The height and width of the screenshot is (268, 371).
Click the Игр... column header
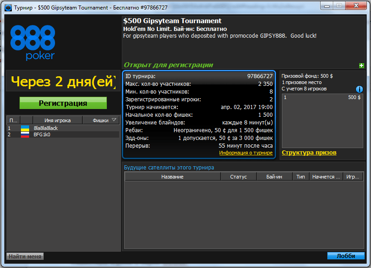click(x=353, y=177)
